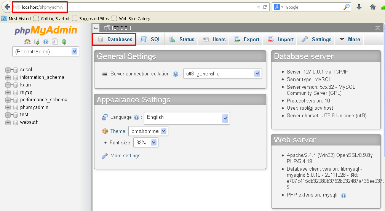Open the documentation pages icon in sidebar
This screenshot has height=211, width=385.
pyautogui.click(x=55, y=42)
